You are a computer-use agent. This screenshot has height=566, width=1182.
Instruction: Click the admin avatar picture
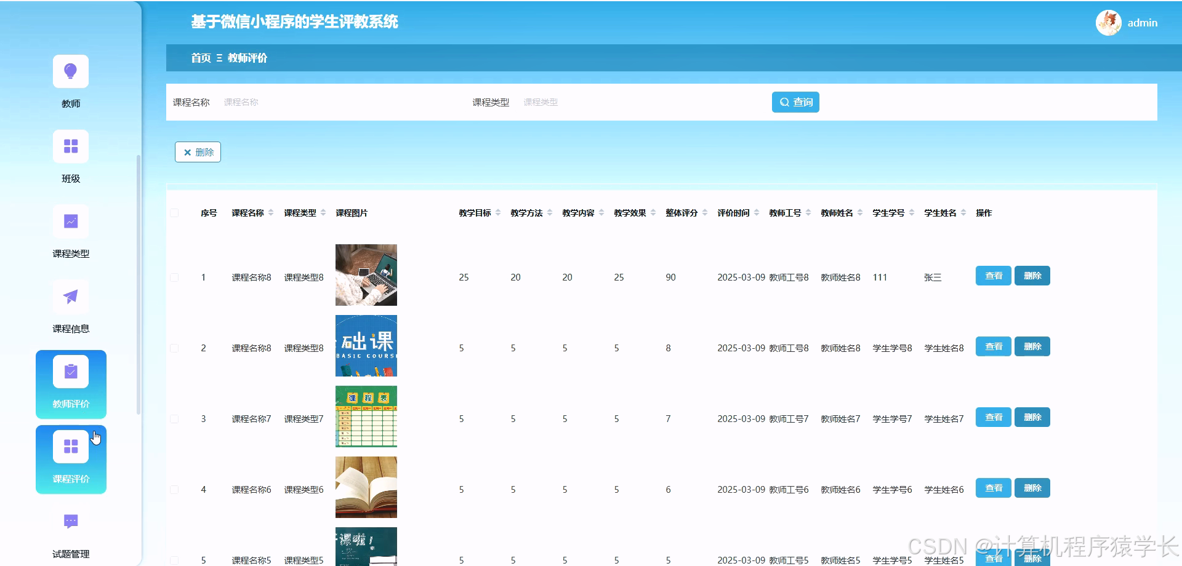(1109, 23)
